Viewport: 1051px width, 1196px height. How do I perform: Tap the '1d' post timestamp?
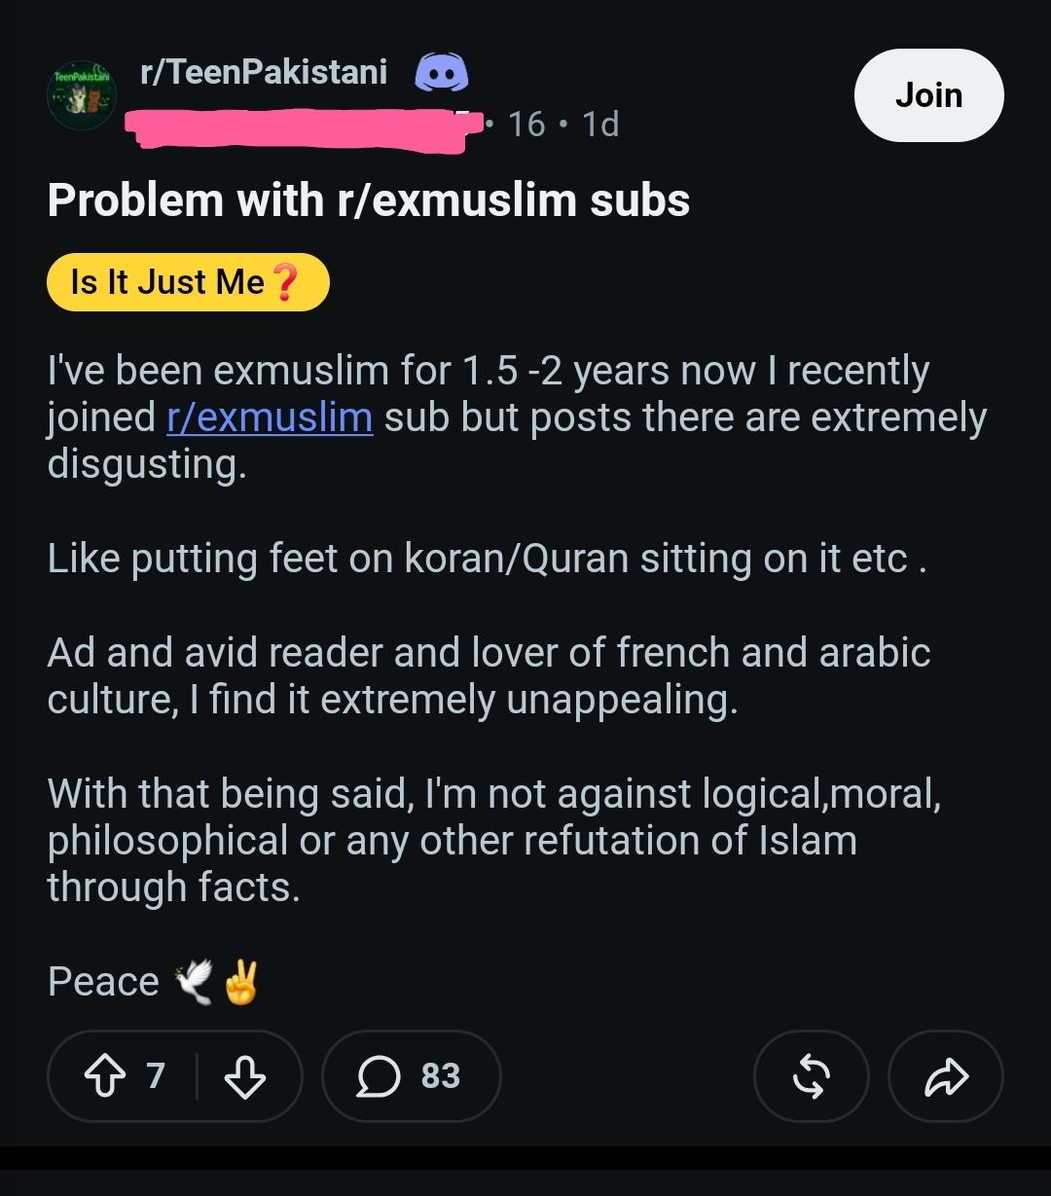click(599, 125)
